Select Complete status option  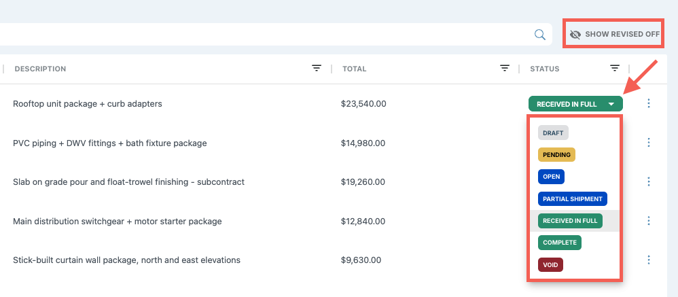coord(560,243)
